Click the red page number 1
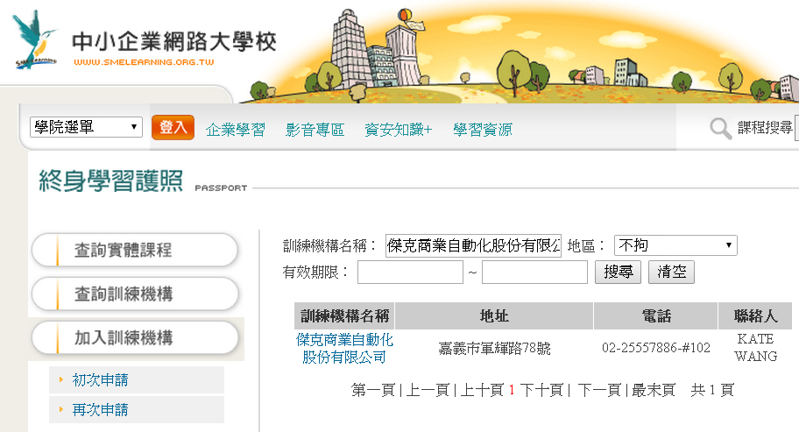799x432 pixels. [x=511, y=390]
